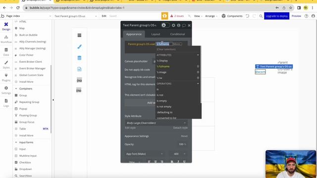Image resolution: width=317 pixels, height=178 pixels.
Task: Open the Logs tab in the sidebar
Action: click(x=6, y=103)
